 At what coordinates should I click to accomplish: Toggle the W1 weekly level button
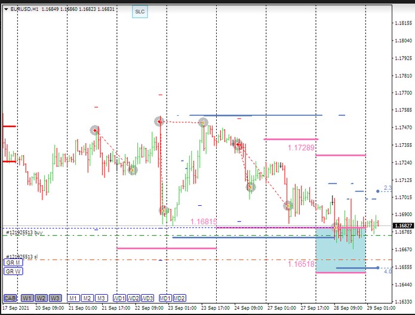[27, 298]
